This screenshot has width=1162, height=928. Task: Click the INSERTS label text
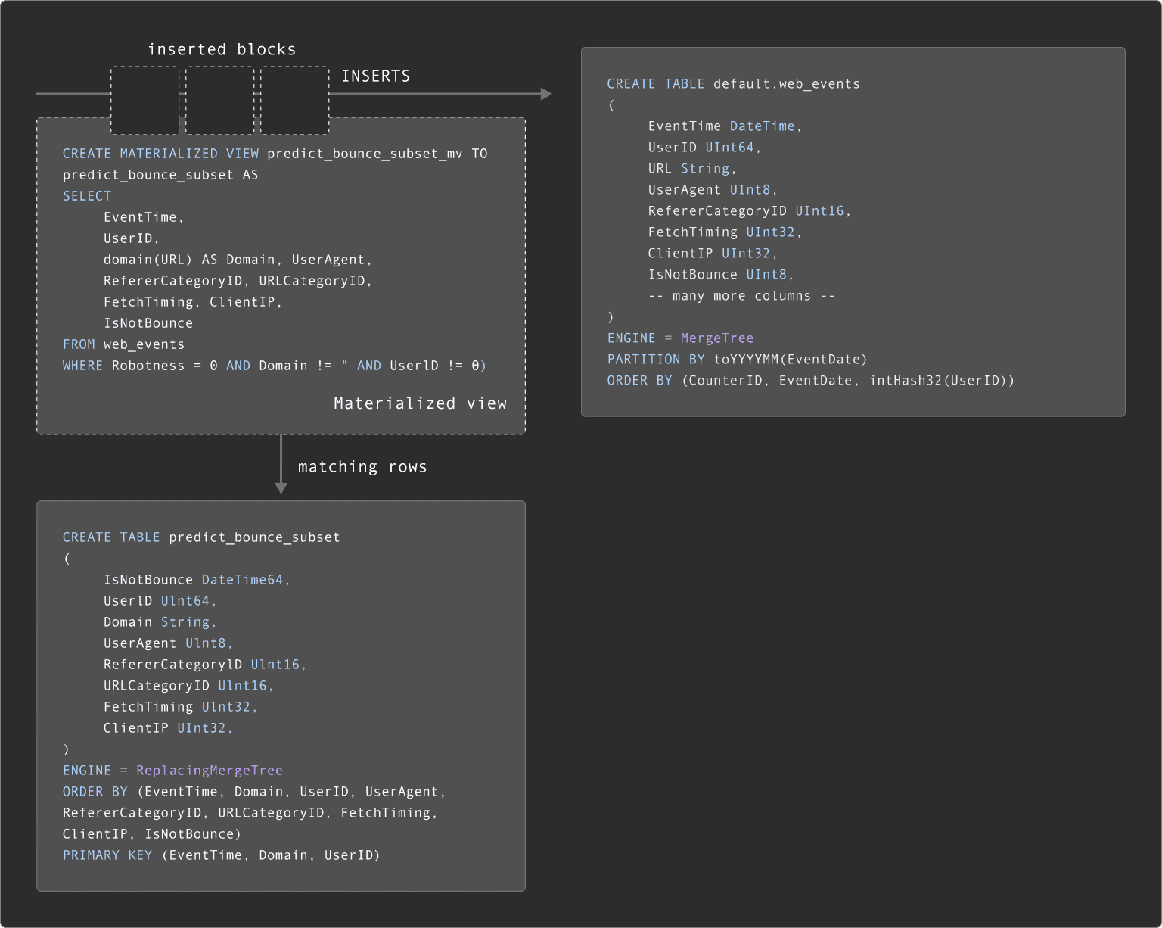[376, 76]
